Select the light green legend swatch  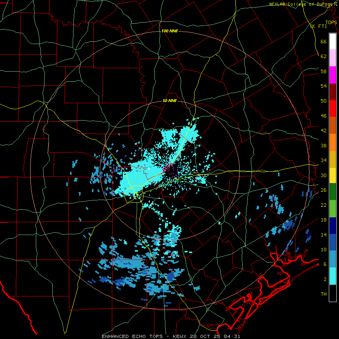pos(333,209)
